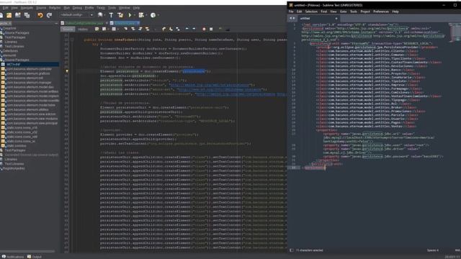Open Selection menu in Sublime Text
The width and height of the screenshot is (461, 259).
311,12
